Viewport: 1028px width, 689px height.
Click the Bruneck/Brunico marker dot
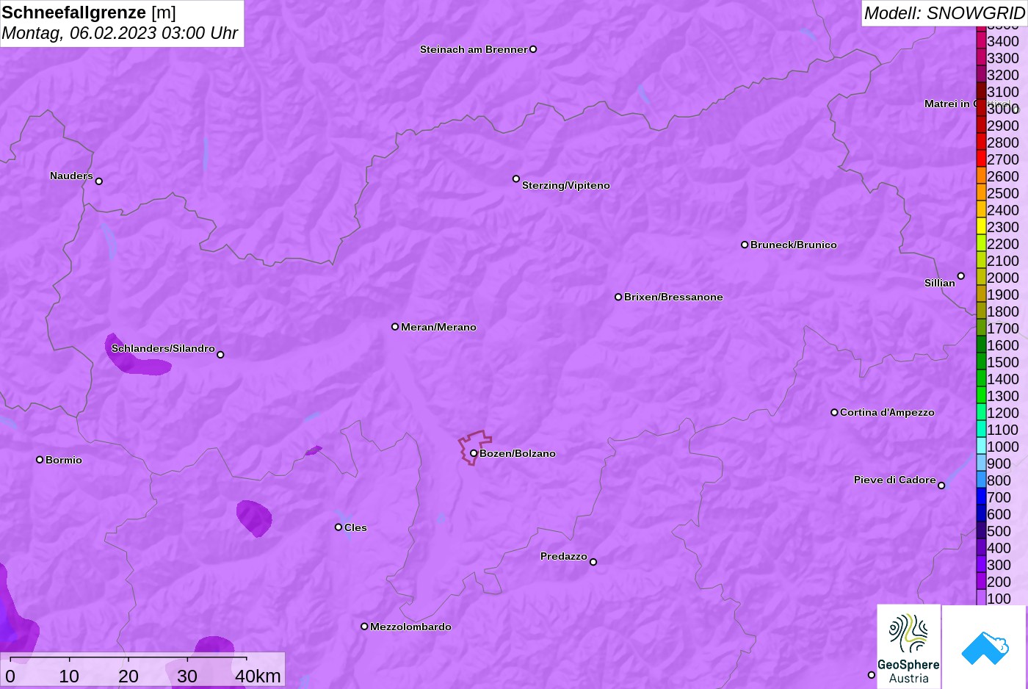745,245
